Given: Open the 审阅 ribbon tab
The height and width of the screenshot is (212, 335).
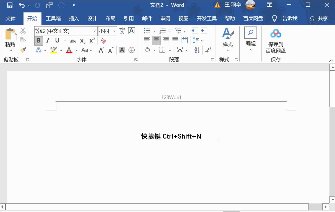Looking at the screenshot, I should [x=165, y=18].
